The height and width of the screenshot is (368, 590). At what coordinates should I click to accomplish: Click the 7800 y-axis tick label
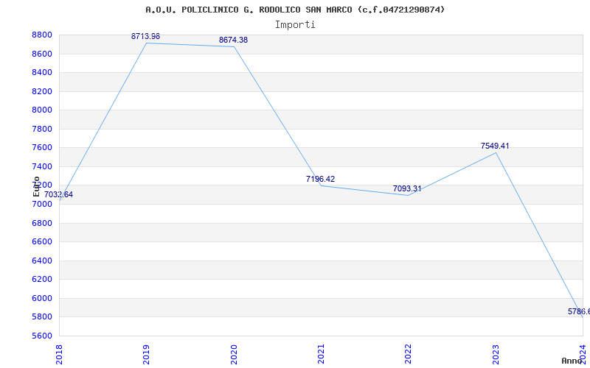[x=42, y=130]
